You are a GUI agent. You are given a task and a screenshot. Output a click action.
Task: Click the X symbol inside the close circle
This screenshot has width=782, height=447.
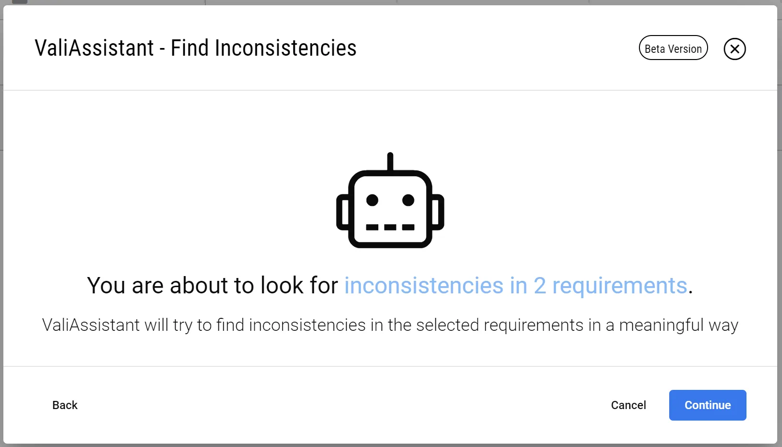[734, 48]
